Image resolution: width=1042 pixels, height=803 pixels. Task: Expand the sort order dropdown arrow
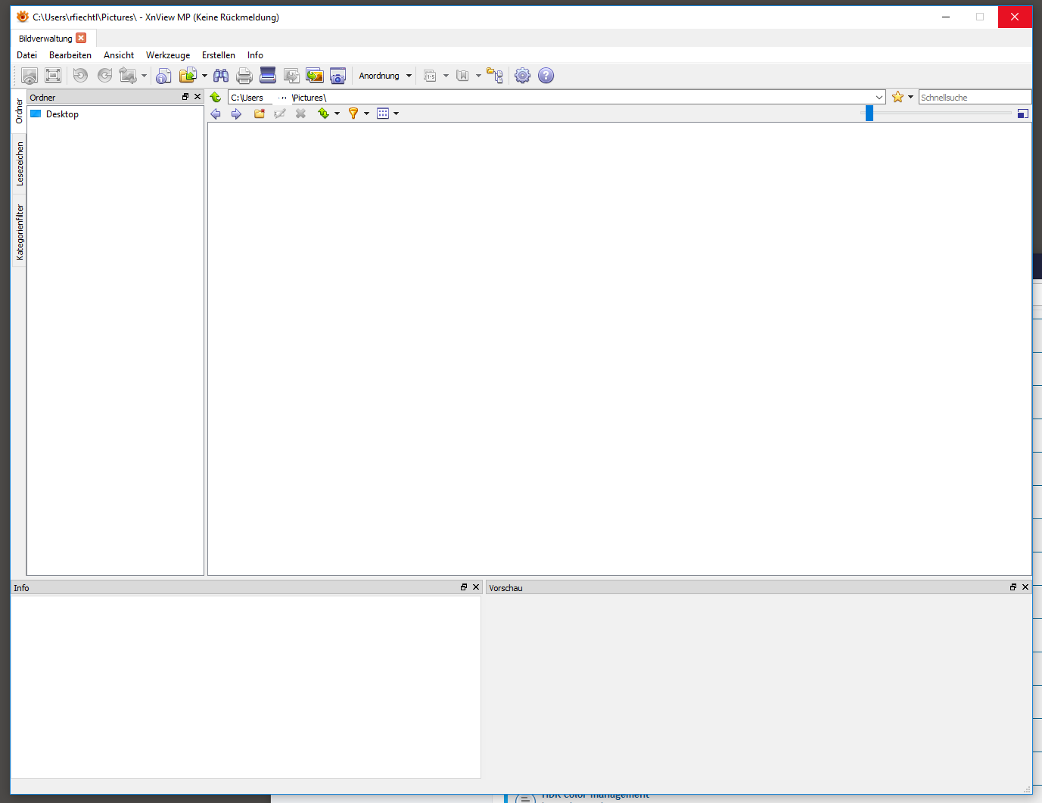337,114
